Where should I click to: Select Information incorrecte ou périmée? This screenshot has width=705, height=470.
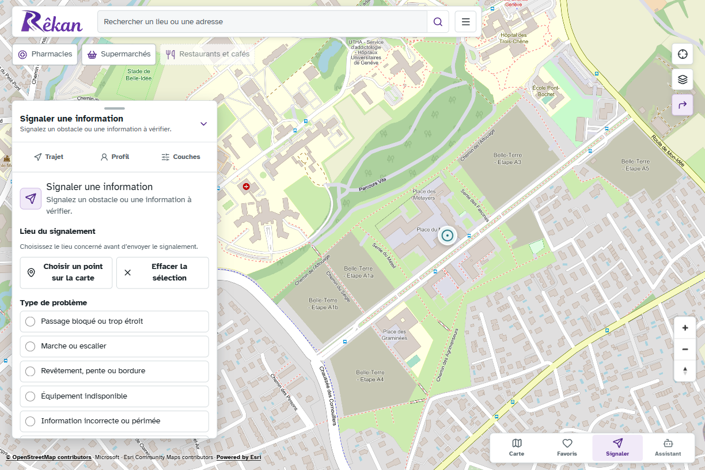coord(114,421)
